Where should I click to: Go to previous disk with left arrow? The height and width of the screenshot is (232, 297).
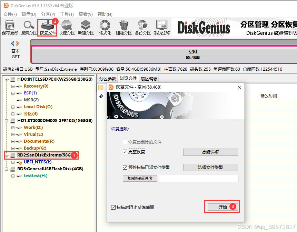(13, 44)
